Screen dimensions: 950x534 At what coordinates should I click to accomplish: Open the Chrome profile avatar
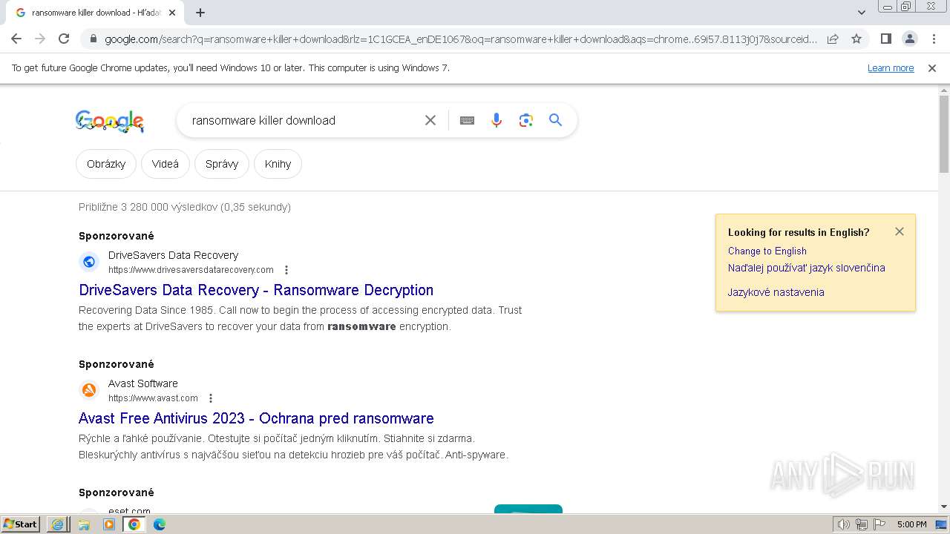coord(909,39)
